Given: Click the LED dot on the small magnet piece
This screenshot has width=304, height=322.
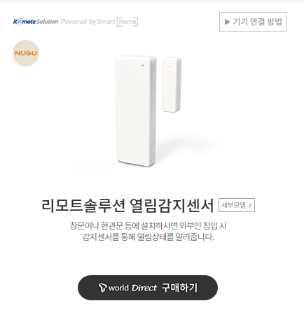Looking at the screenshot, I should (170, 66).
